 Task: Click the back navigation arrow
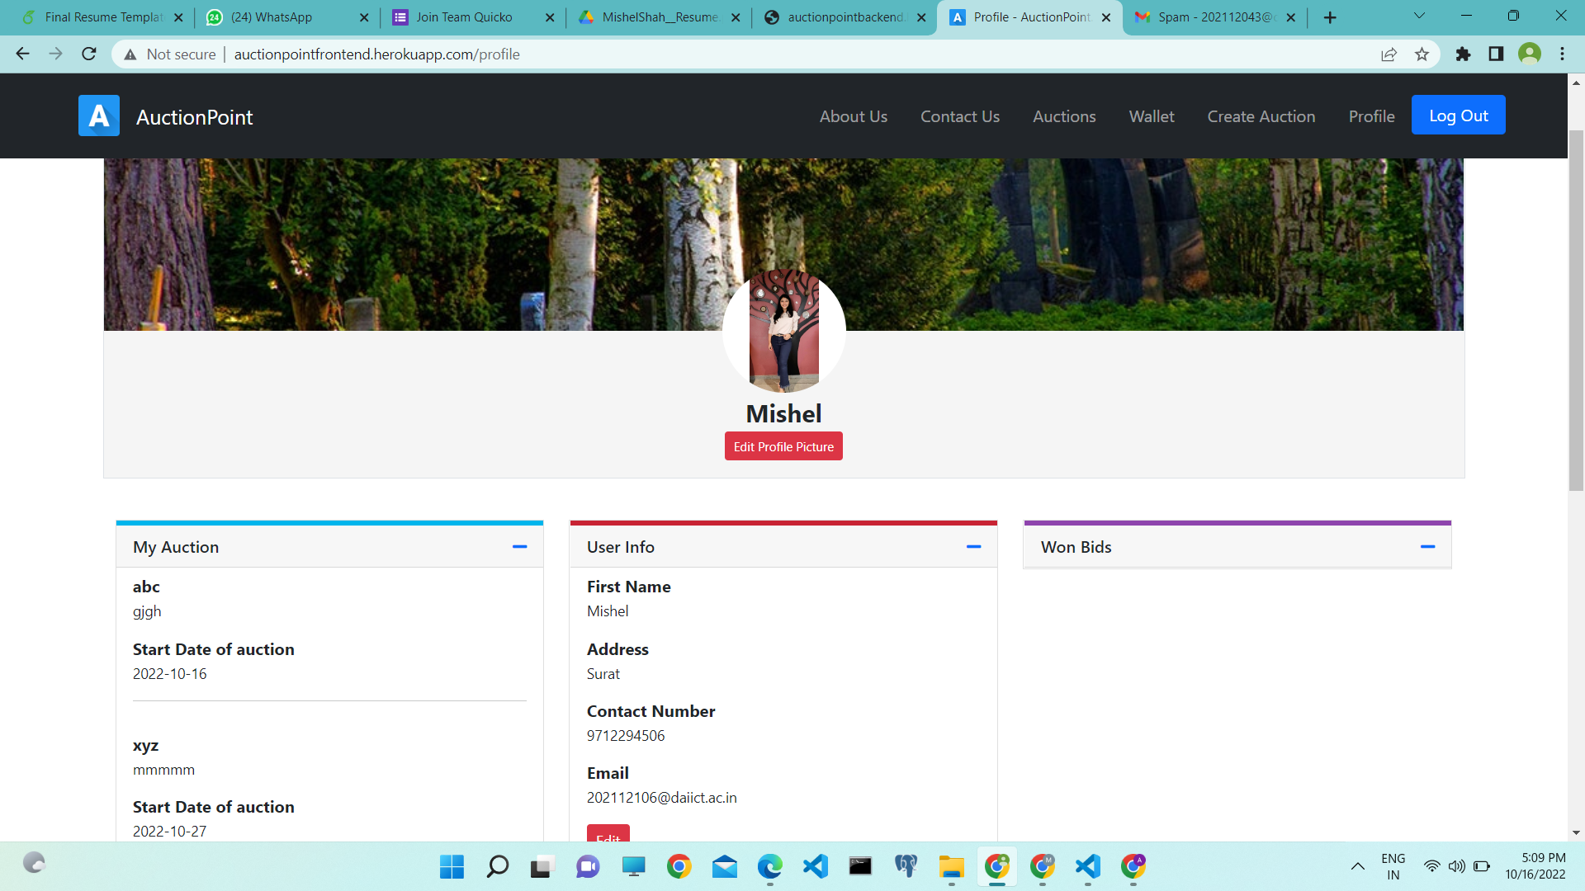pos(22,54)
